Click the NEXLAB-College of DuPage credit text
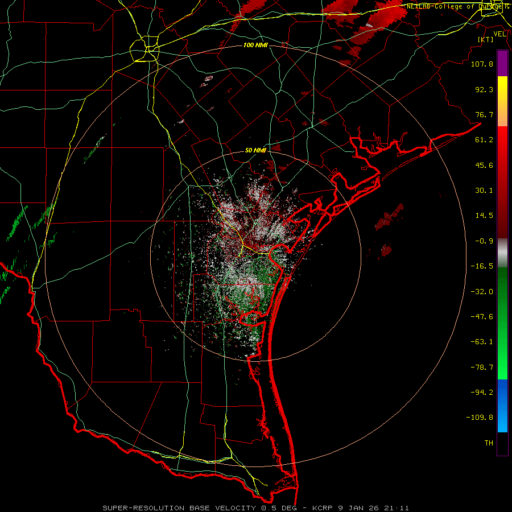The width and height of the screenshot is (512, 512). [457, 6]
